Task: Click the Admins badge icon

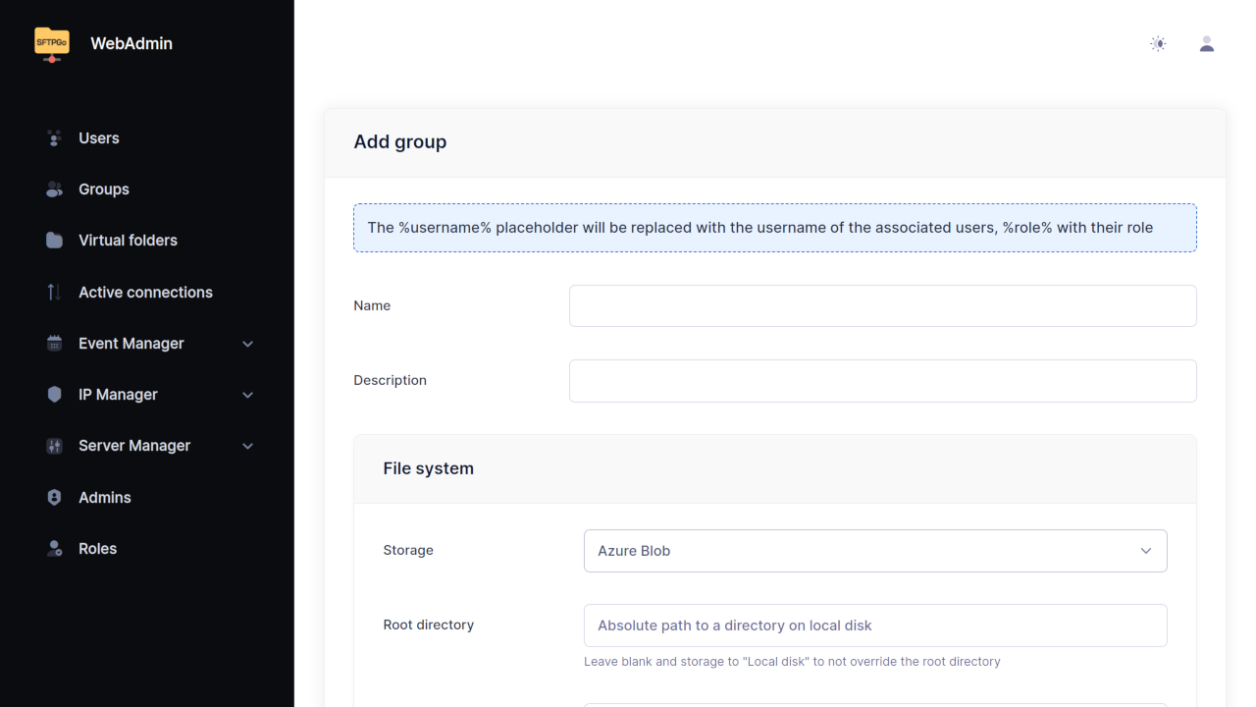Action: coord(54,498)
